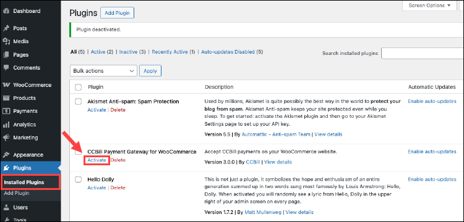Open the Bulk actions dropdown

coord(103,71)
